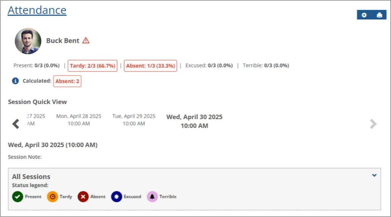Click the Session Quick View heading
This screenshot has height=217, width=391.
(38, 102)
